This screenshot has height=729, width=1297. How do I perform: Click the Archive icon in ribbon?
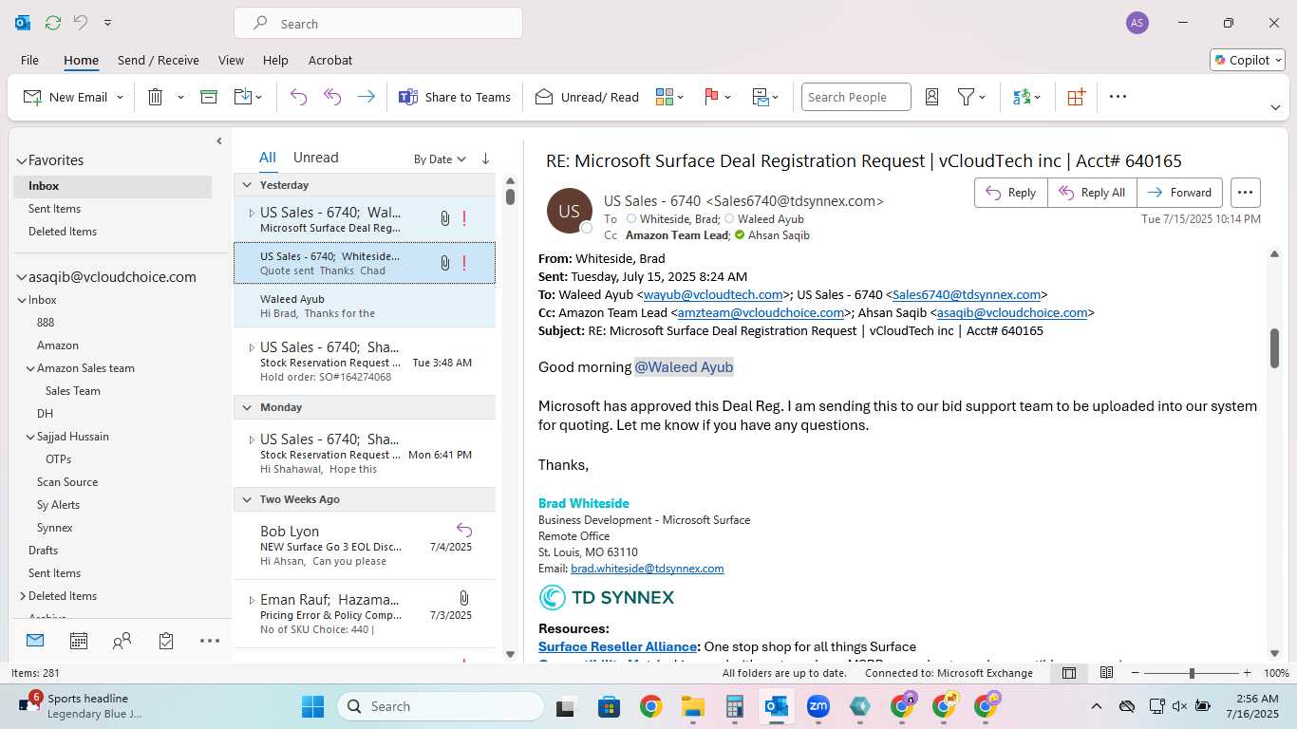[x=209, y=97]
